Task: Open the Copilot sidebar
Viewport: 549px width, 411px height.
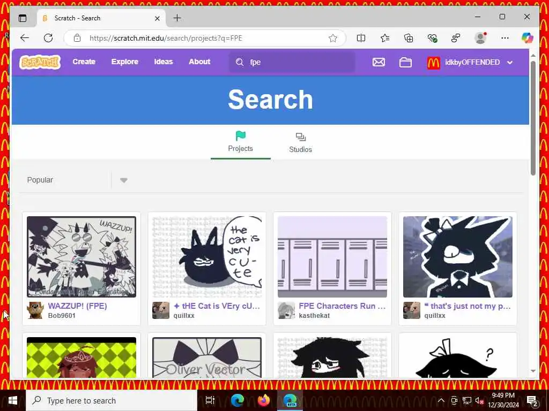Action: click(x=527, y=38)
